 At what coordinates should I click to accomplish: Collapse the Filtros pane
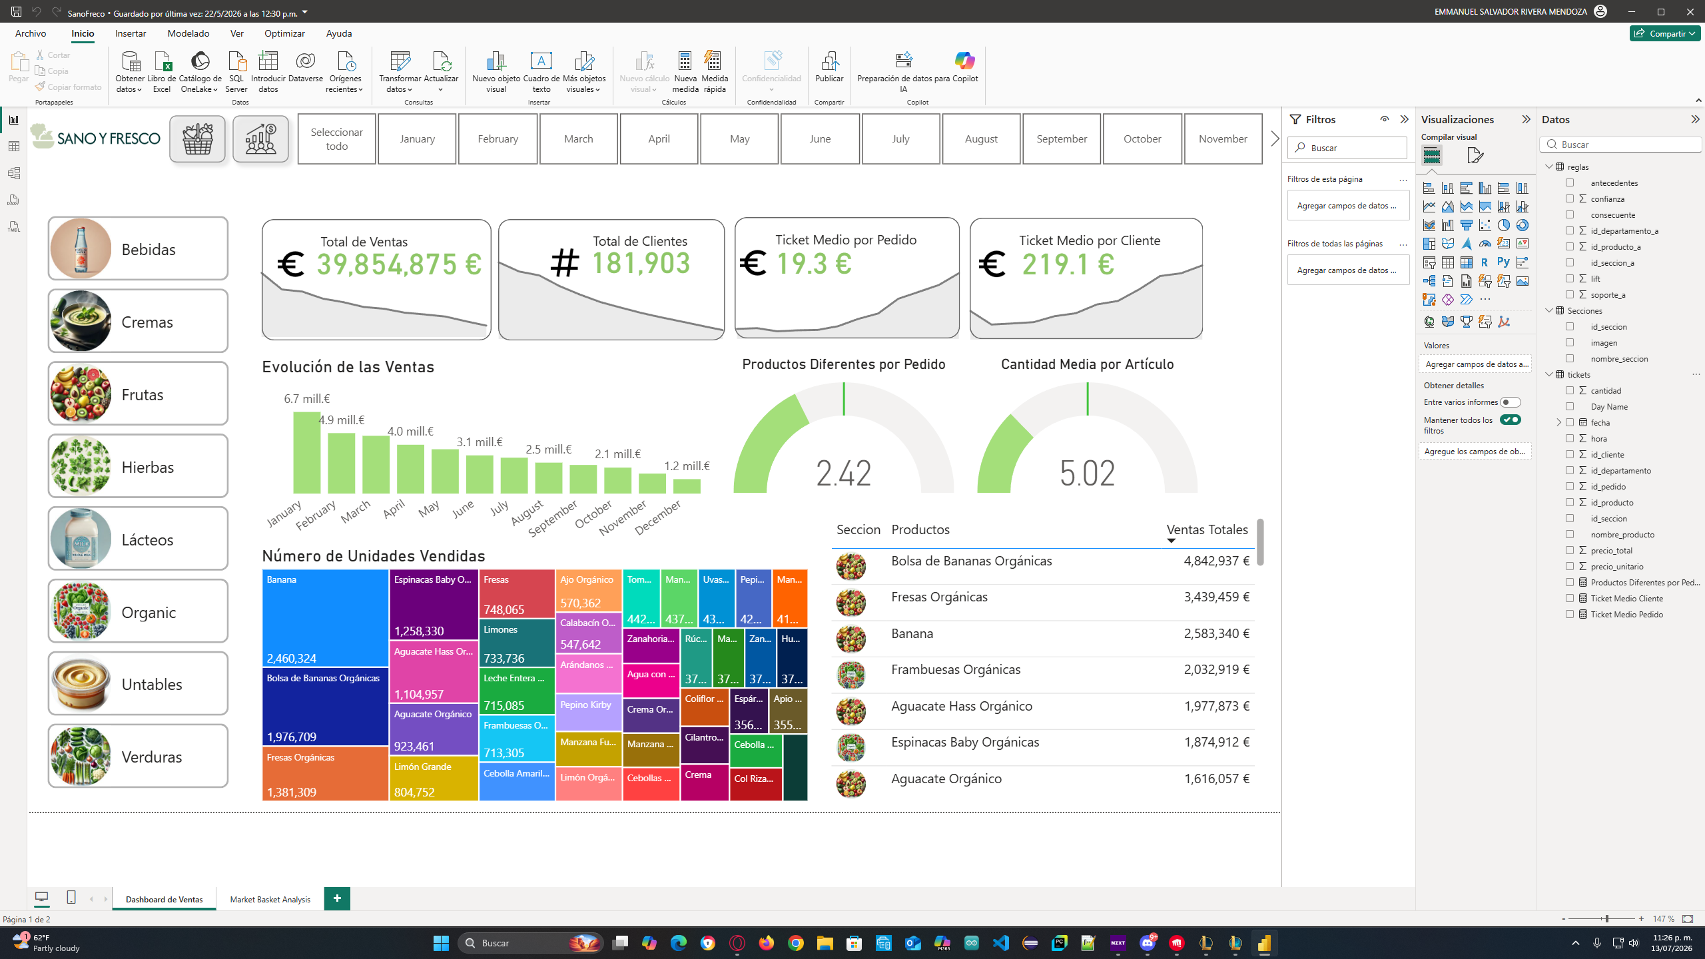(1405, 119)
